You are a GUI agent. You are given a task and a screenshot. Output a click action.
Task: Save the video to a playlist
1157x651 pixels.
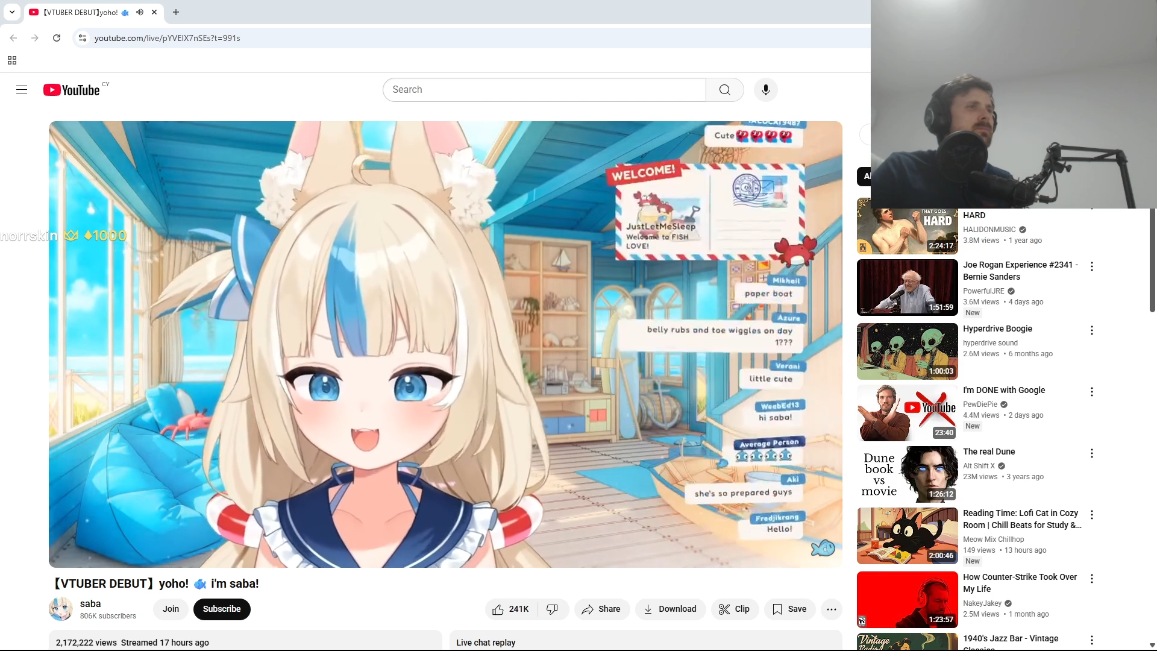click(789, 609)
